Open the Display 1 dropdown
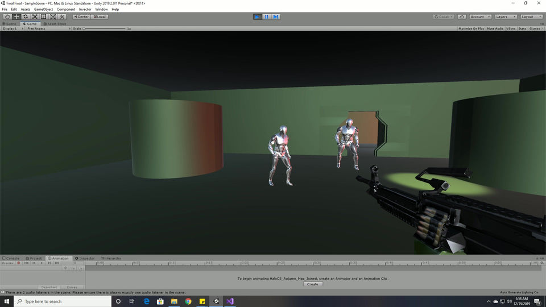 coord(13,28)
